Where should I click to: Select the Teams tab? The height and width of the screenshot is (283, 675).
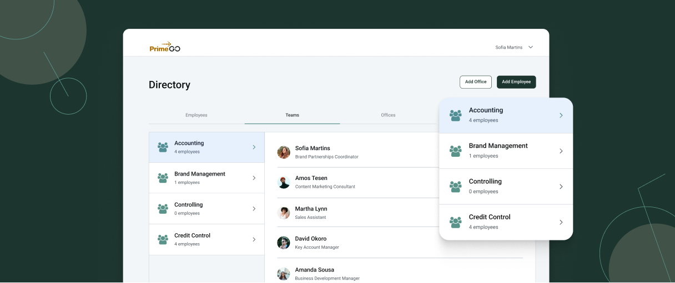pos(292,115)
